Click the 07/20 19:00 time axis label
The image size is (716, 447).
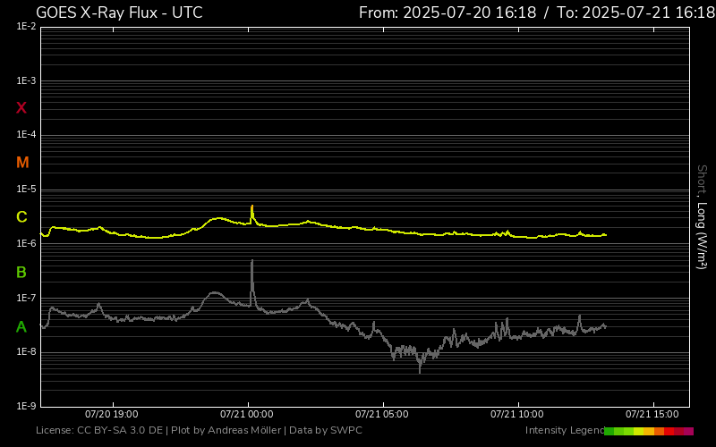click(112, 415)
